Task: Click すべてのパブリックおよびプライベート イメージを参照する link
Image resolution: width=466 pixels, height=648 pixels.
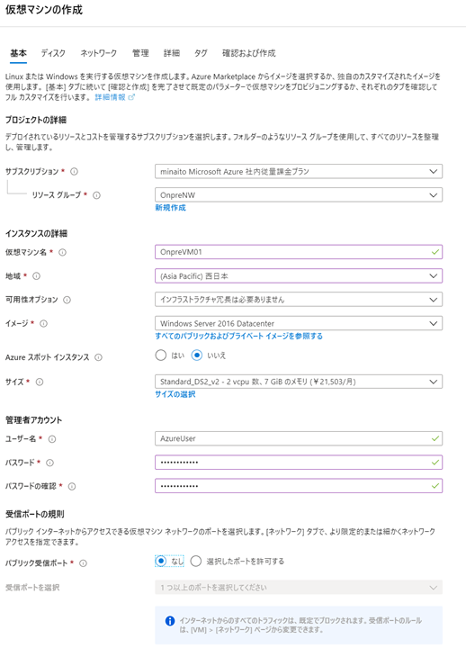Action: point(239,336)
